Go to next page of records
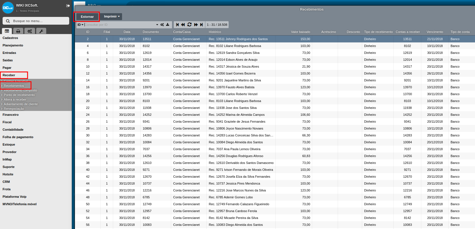The height and width of the screenshot is (229, 475). coord(196,25)
